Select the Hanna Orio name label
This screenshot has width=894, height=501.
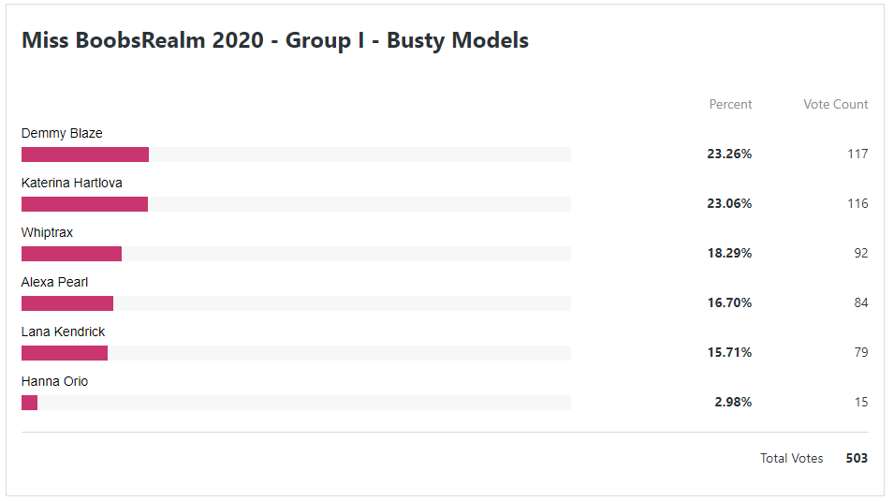pyautogui.click(x=54, y=382)
